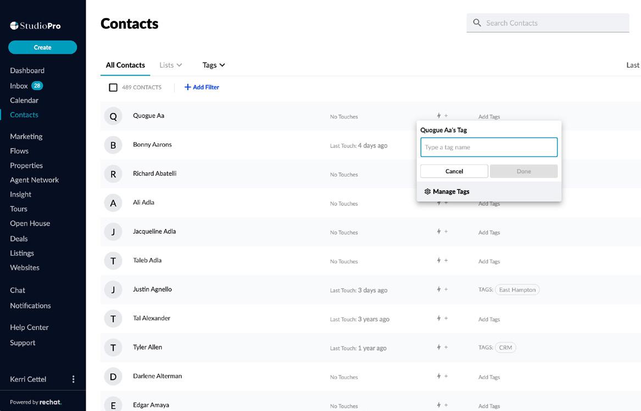The width and height of the screenshot is (641, 411).
Task: Click the T avatar for Tyler Allen
Action: point(113,348)
